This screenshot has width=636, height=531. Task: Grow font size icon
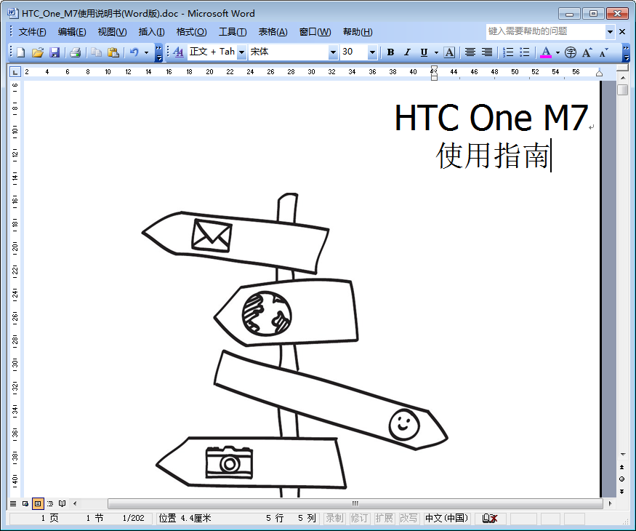coord(587,52)
